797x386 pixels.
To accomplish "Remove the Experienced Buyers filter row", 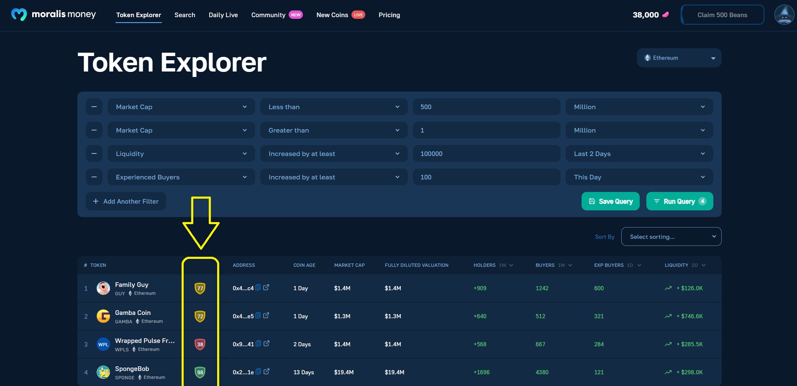I will click(94, 177).
